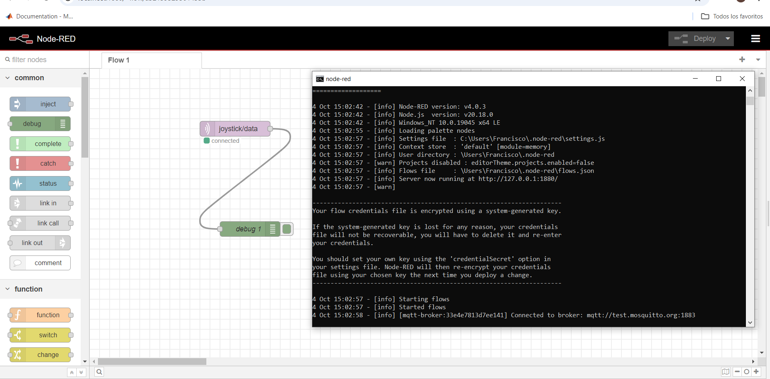Maximize the node-red console window
770x379 pixels.
click(x=719, y=79)
